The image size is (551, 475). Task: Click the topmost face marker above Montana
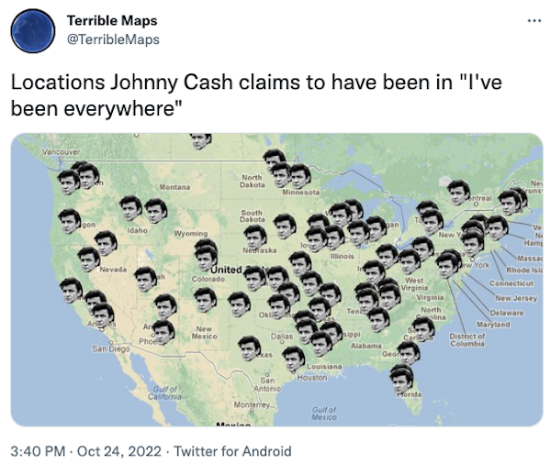[200, 140]
